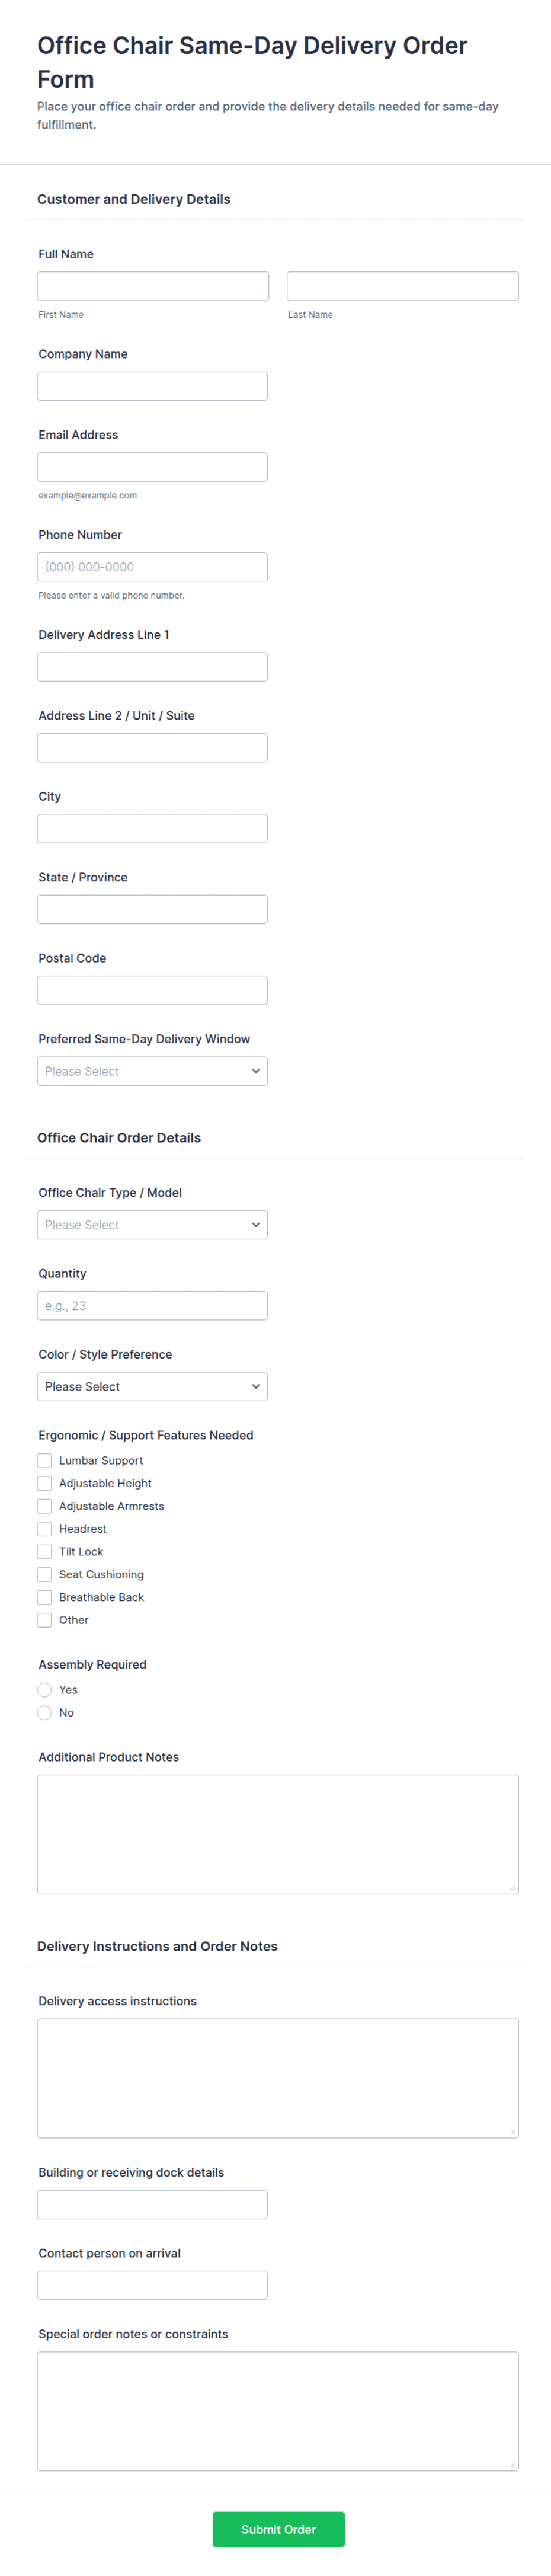Focus the Delivery access instructions text area
551x2576 pixels.
278,2078
